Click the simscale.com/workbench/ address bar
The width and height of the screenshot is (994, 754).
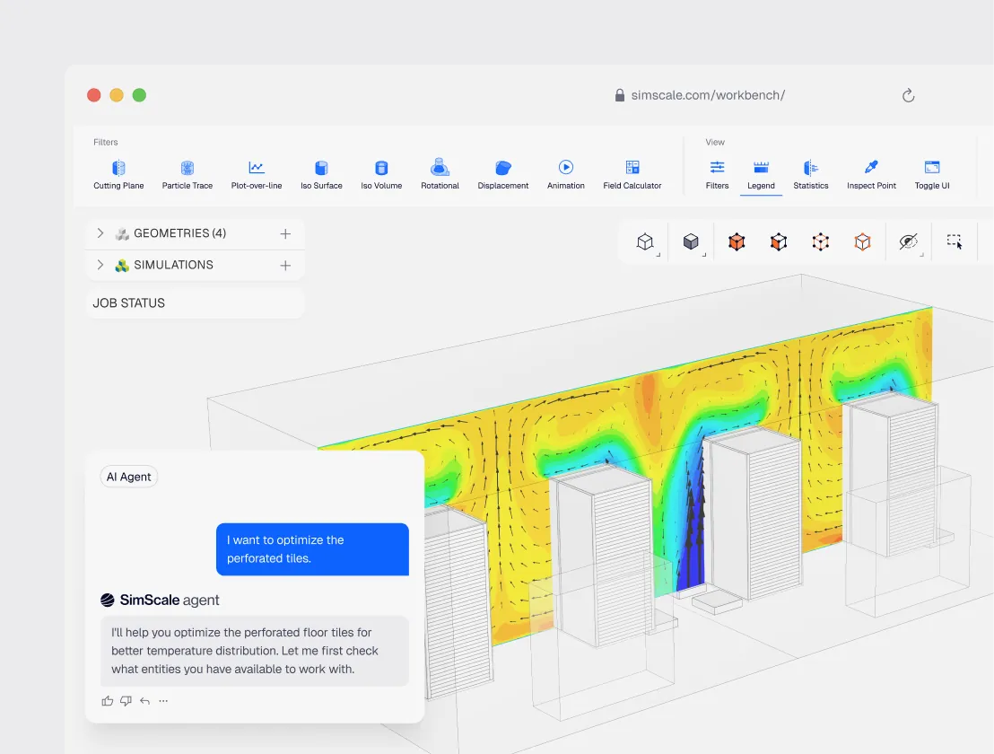coord(708,95)
